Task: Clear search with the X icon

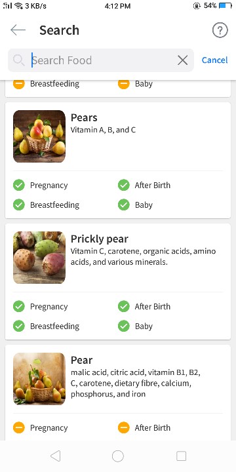Action: pos(183,60)
